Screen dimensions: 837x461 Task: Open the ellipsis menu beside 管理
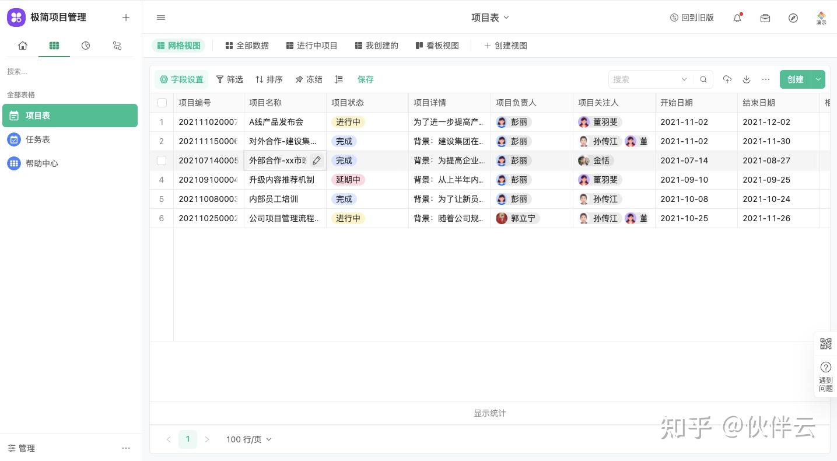[126, 448]
